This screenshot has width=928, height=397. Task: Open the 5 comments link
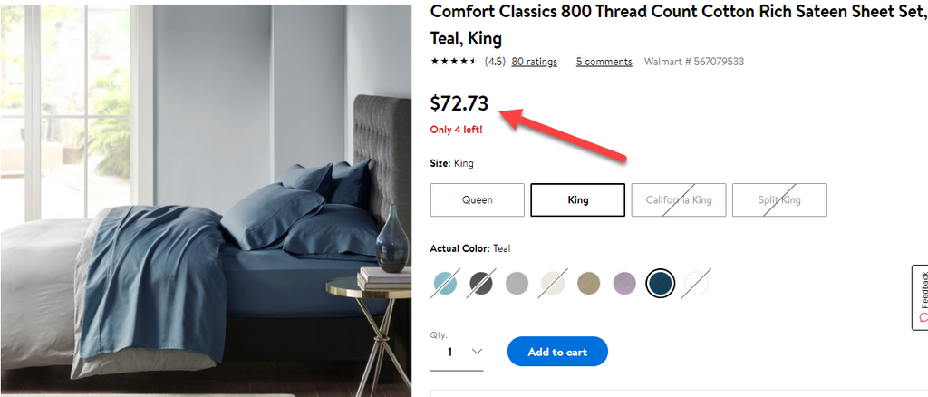(604, 62)
